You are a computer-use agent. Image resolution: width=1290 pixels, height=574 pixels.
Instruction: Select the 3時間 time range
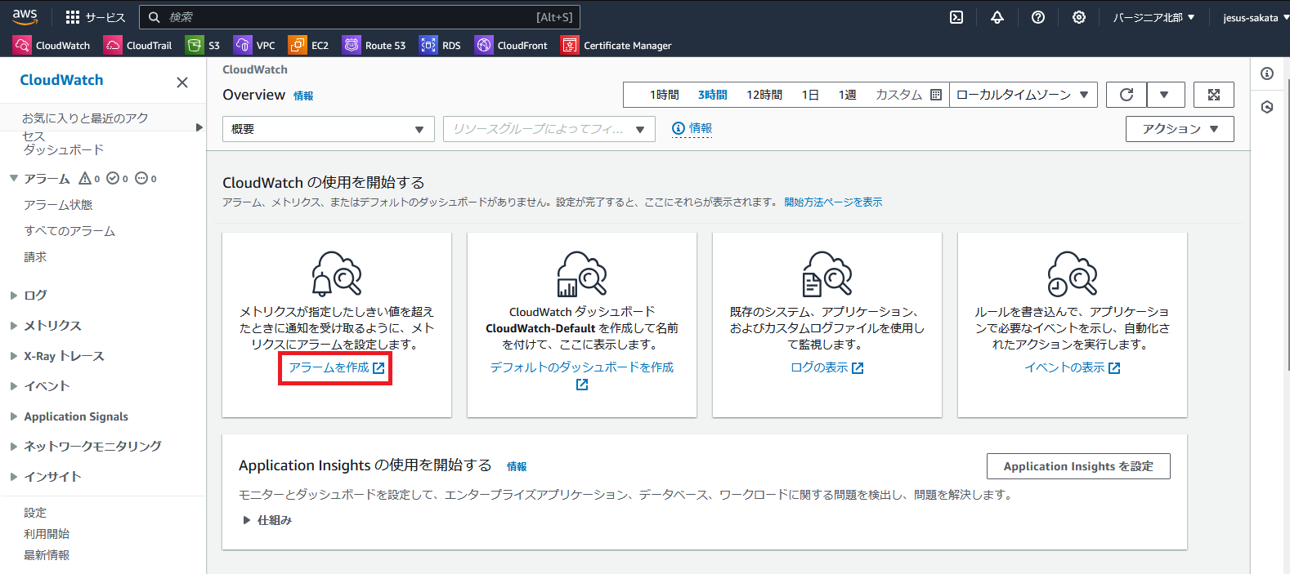[712, 95]
